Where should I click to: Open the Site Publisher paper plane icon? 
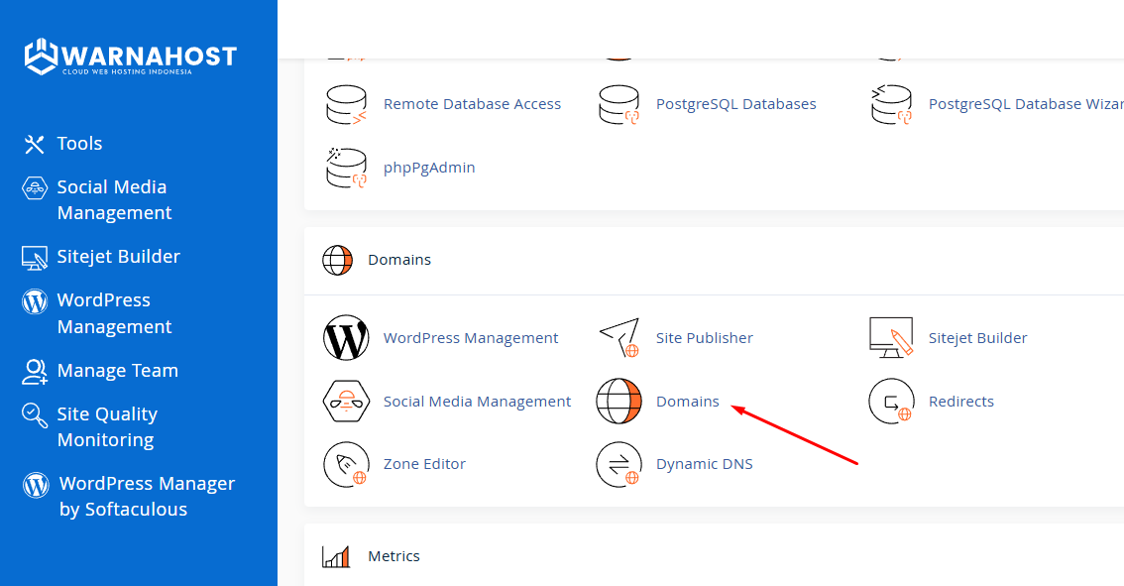click(x=618, y=338)
